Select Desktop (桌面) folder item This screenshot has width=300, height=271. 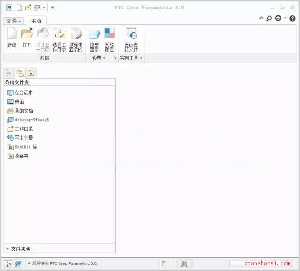[x=16, y=102]
